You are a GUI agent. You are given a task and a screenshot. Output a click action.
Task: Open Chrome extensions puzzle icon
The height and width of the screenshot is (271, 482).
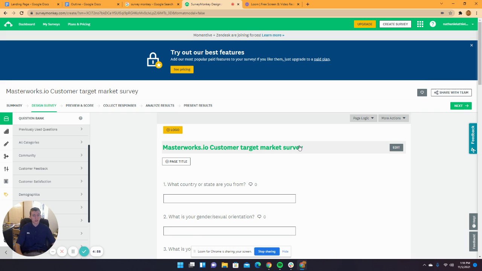[x=460, y=13]
